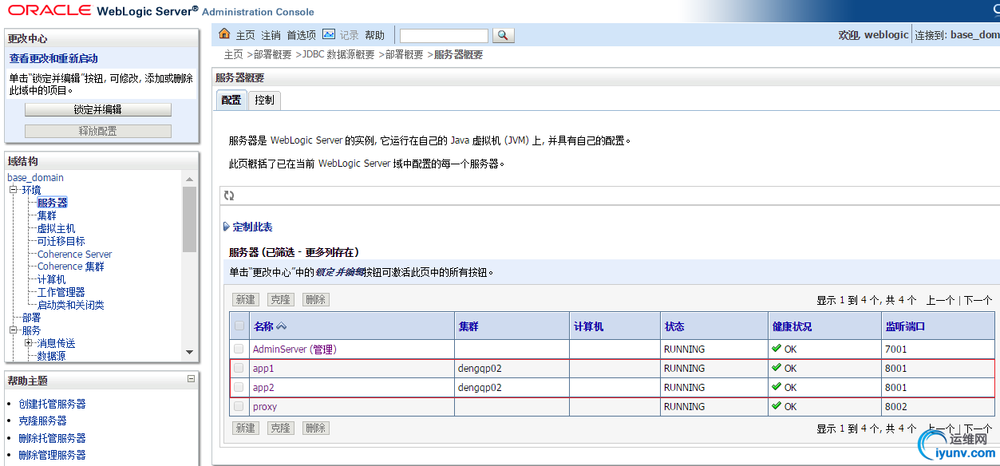1000x466 pixels.
Task: Open cluster dengqp02 in app1 row
Action: pyautogui.click(x=480, y=368)
